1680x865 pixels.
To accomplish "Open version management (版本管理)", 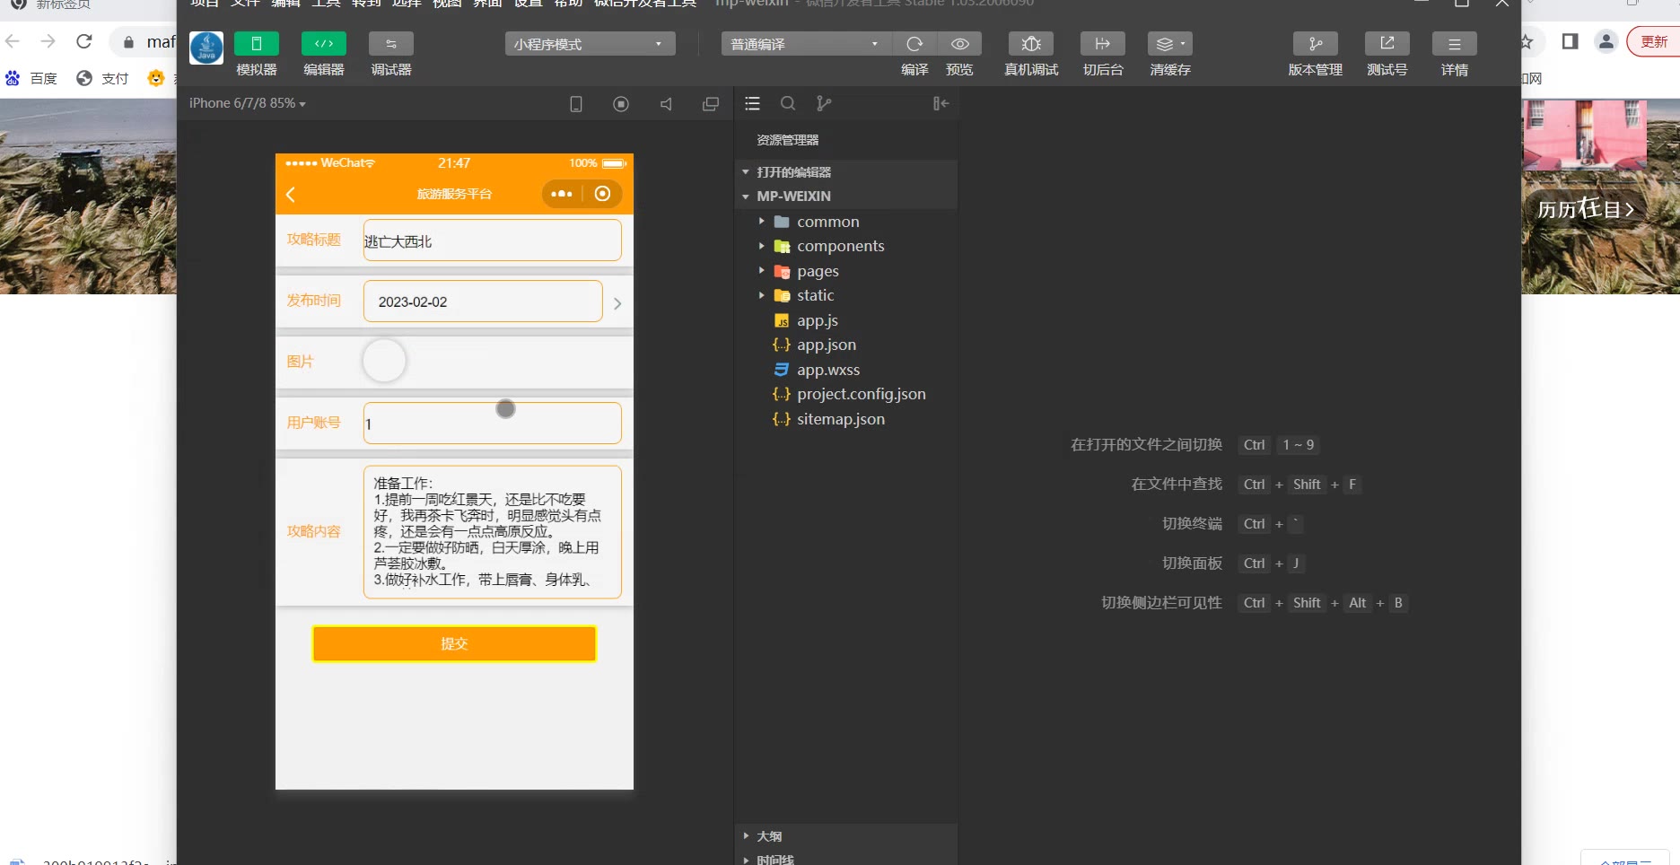I will point(1315,44).
